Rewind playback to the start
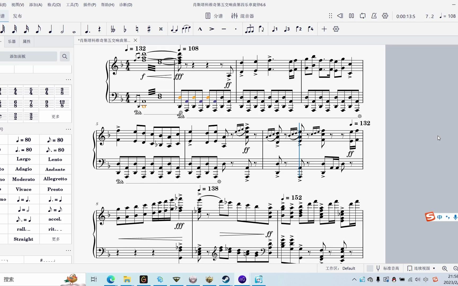 [x=340, y=16]
